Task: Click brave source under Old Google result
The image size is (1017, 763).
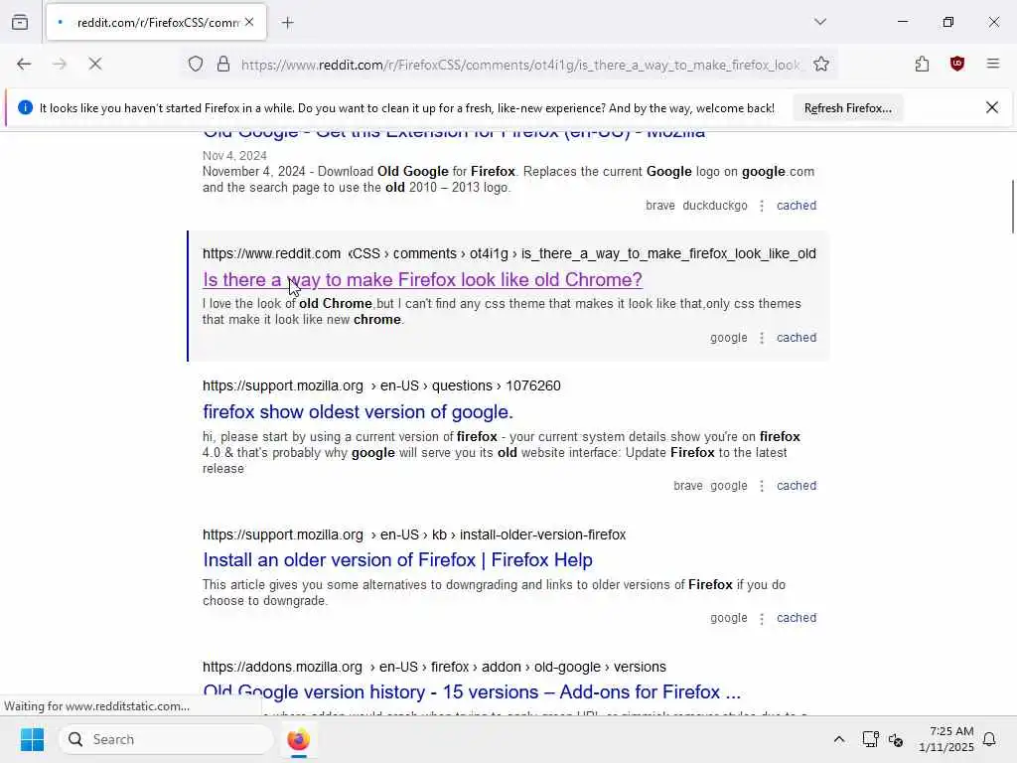Action: [660, 206]
